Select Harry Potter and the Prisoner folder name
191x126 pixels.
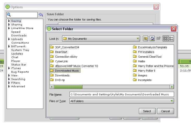pos(156,66)
